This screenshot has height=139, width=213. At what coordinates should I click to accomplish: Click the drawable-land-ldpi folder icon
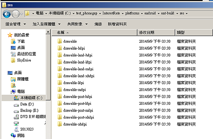[x=60, y=62]
